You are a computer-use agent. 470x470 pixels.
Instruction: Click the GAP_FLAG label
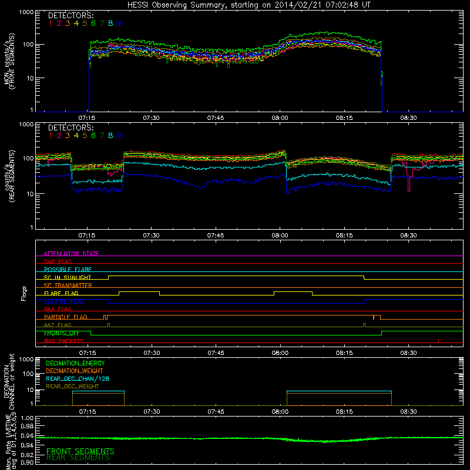pyautogui.click(x=58, y=261)
